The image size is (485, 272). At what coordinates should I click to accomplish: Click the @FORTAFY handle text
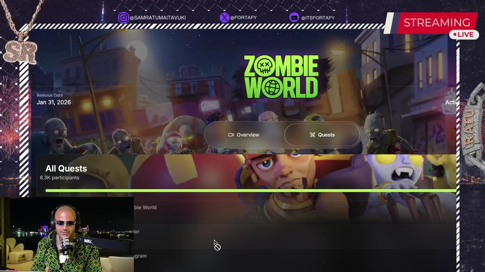pos(244,18)
